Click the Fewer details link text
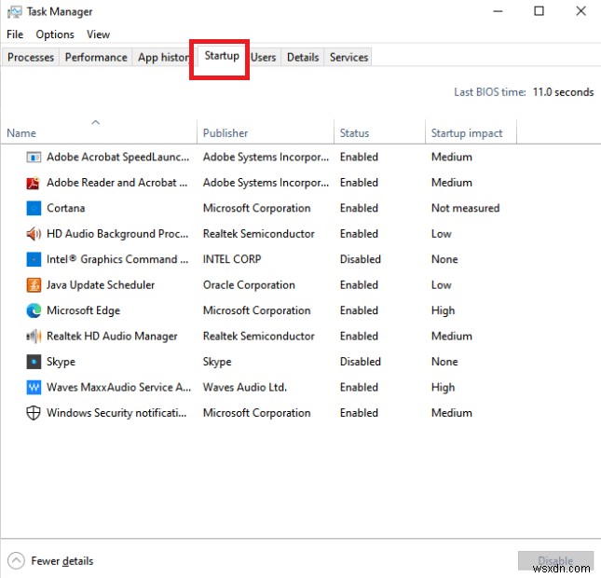 (62, 561)
